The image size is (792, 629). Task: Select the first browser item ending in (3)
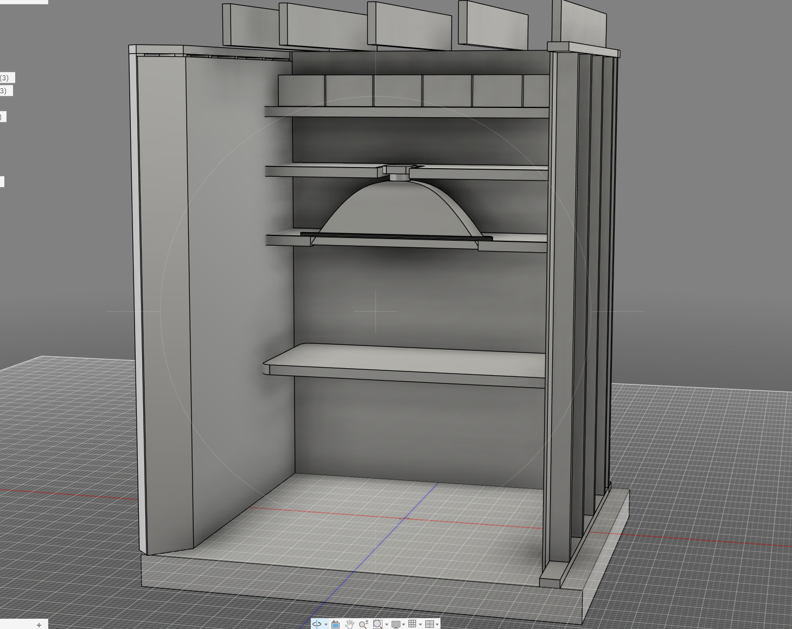[7, 78]
